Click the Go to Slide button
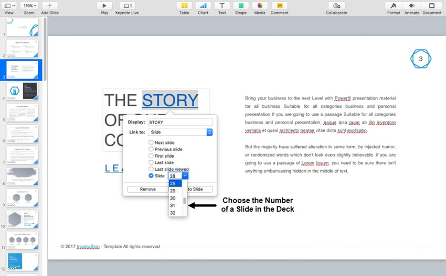Viewport: 446px width, 276px height. pos(200,189)
